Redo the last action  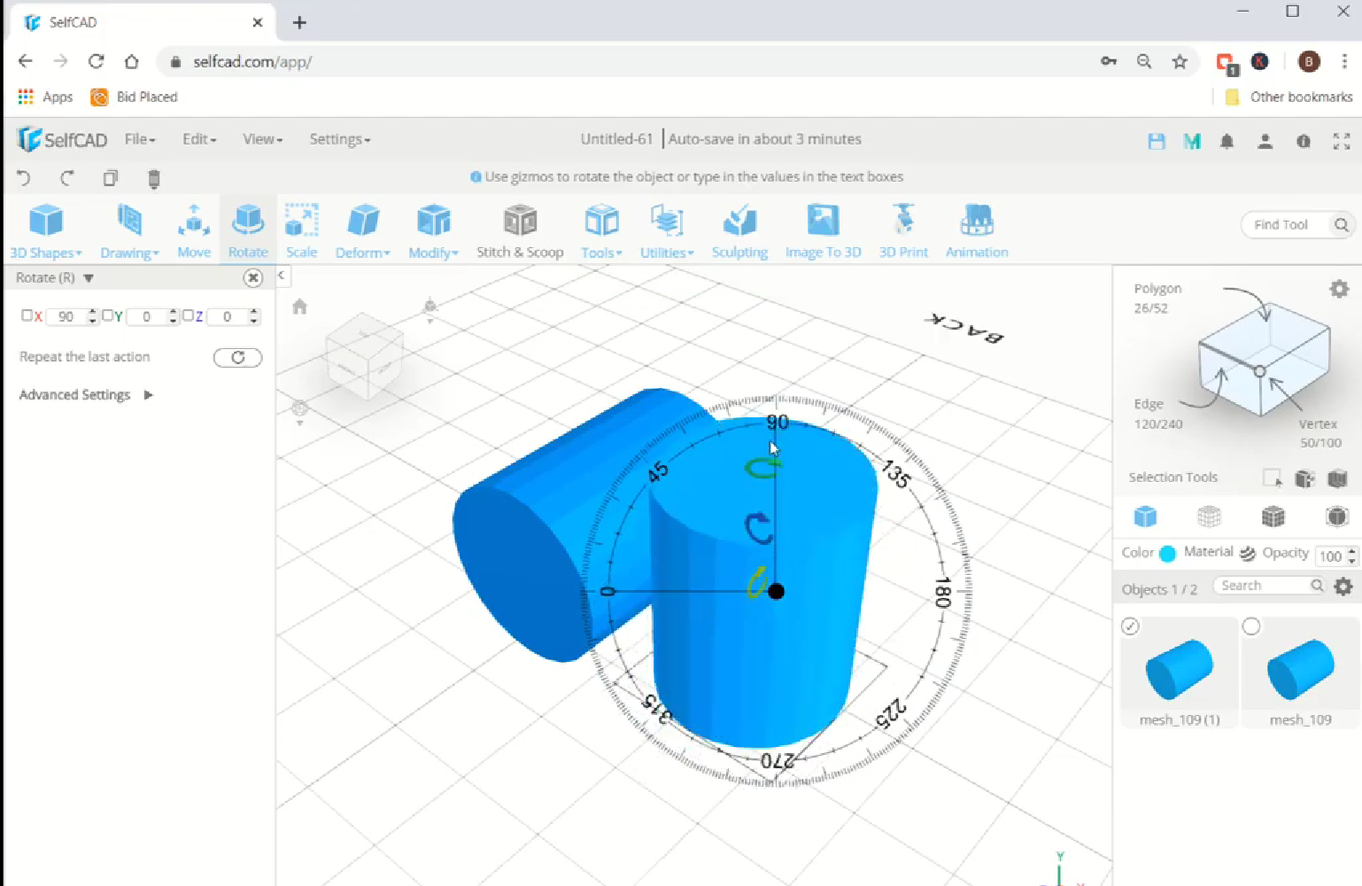pos(66,178)
